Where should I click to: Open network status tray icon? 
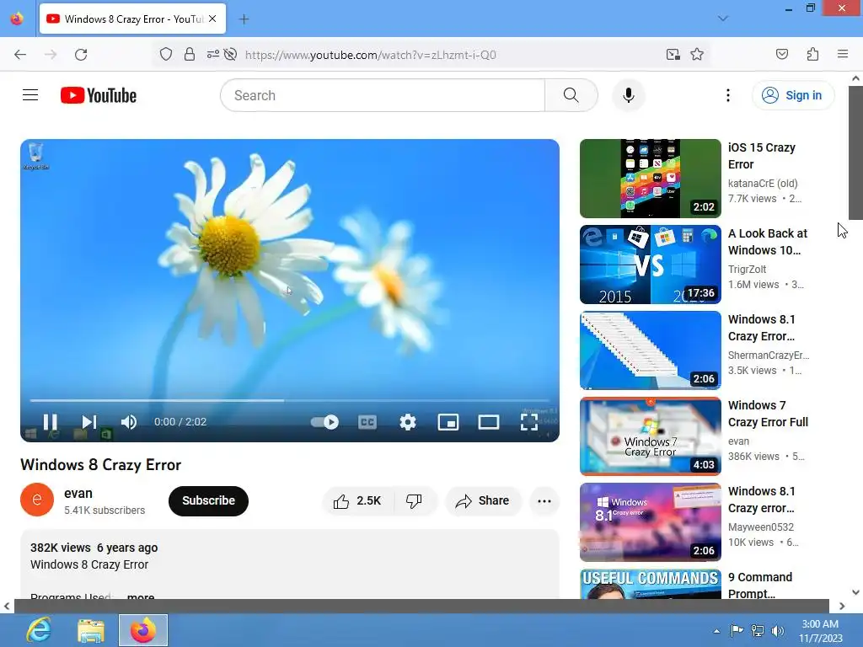(758, 631)
